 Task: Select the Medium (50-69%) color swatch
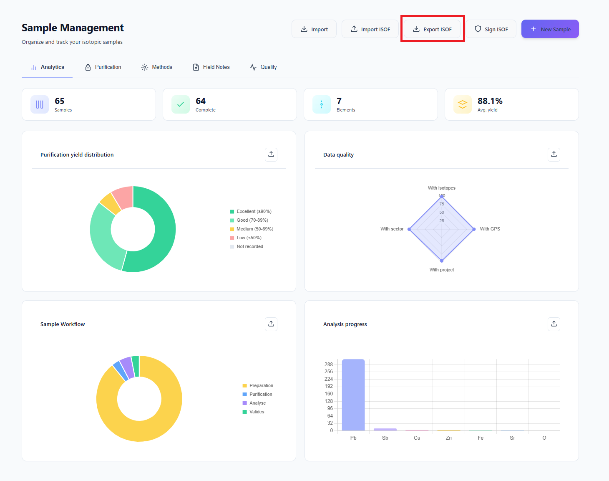click(x=232, y=229)
